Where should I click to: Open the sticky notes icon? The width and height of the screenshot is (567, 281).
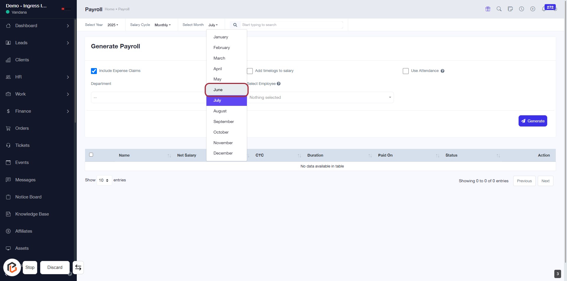[x=510, y=9]
